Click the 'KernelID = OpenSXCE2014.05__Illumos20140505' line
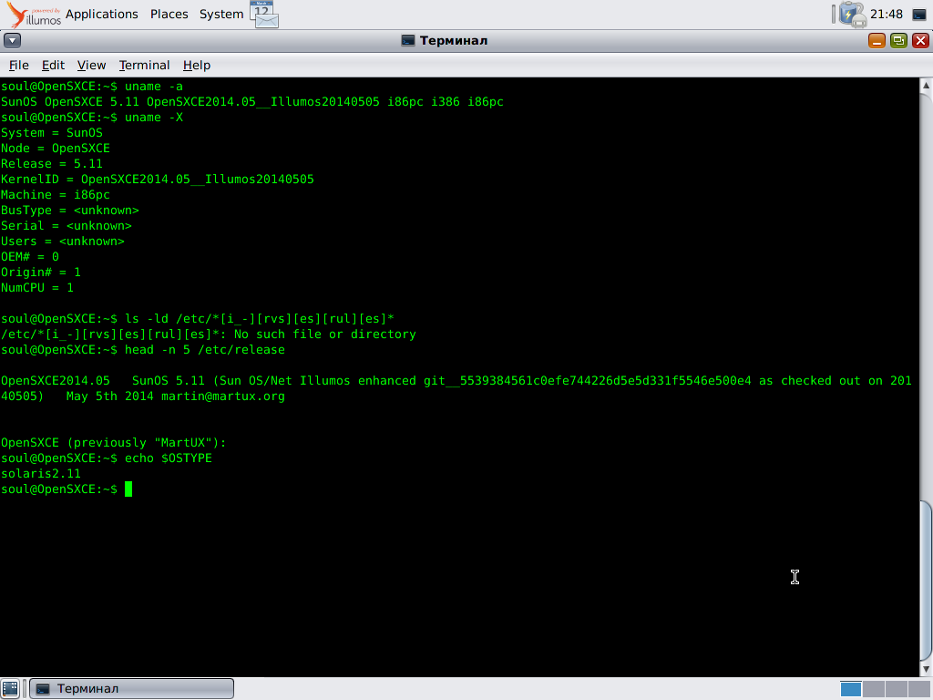 tap(157, 180)
